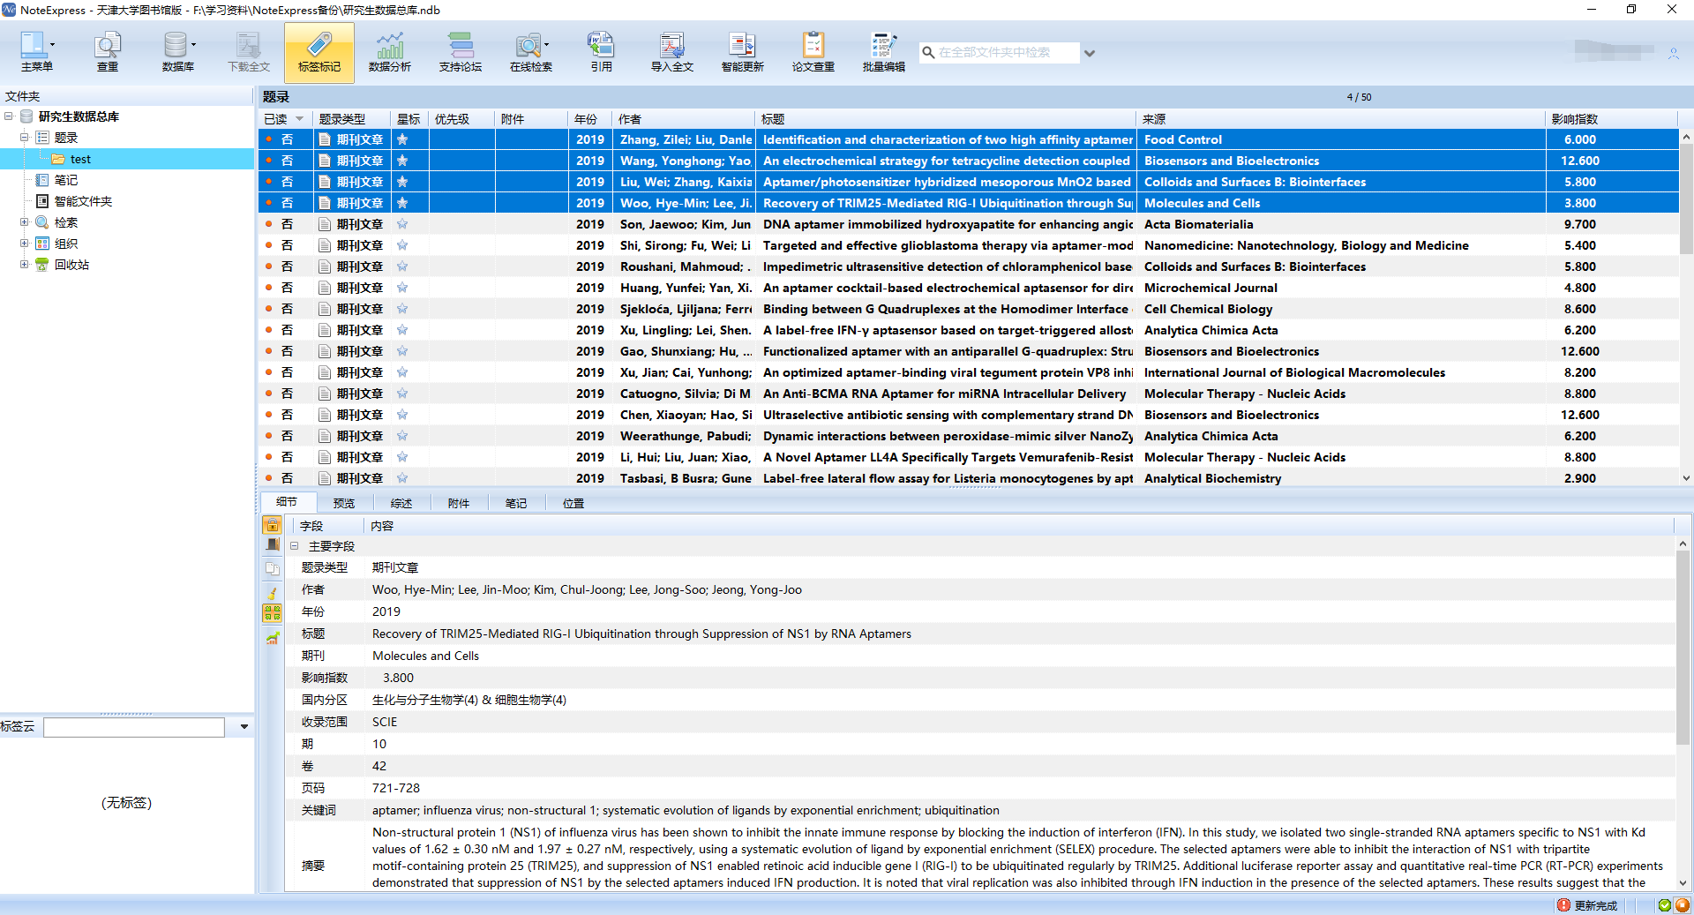The image size is (1694, 915).
Task: Switch to the 附件 attachments tab
Action: pyautogui.click(x=459, y=503)
